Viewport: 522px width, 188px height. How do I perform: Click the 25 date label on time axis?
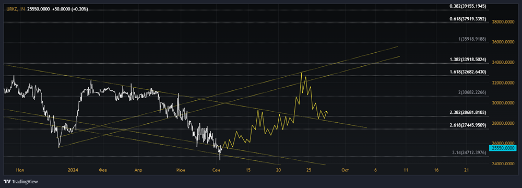click(309, 170)
